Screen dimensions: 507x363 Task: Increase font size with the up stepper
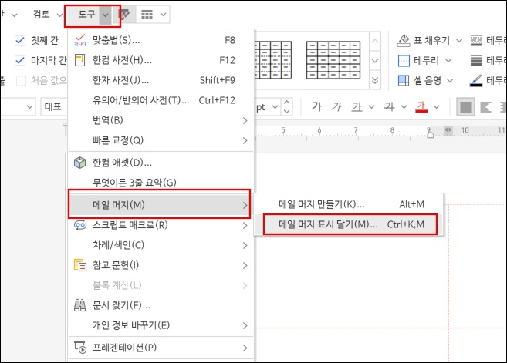[x=286, y=103]
